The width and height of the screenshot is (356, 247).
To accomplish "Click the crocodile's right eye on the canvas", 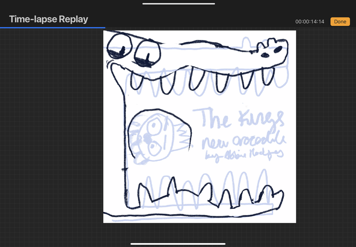I will (145, 50).
